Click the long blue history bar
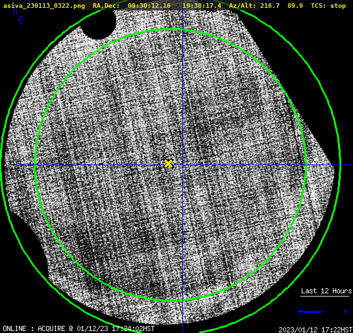This screenshot has height=333, width=353. pyautogui.click(x=310, y=312)
